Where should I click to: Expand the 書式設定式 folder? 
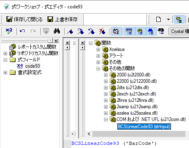(5, 73)
